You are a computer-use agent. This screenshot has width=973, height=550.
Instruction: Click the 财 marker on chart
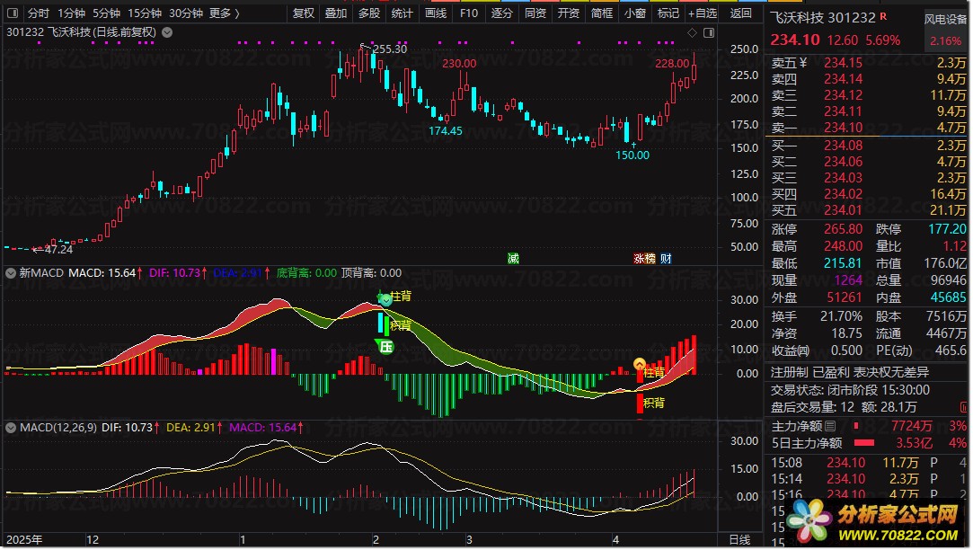666,258
